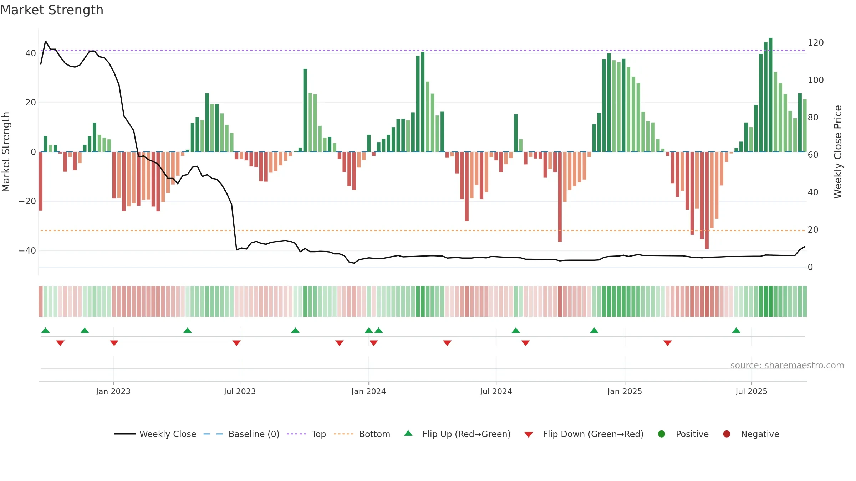
Task: Select the first green flip-up marker at chart start
Action: pyautogui.click(x=46, y=330)
